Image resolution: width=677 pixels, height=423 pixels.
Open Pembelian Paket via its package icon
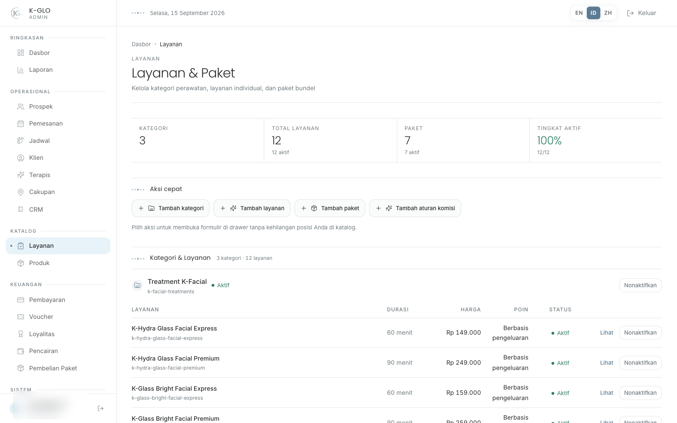click(21, 368)
